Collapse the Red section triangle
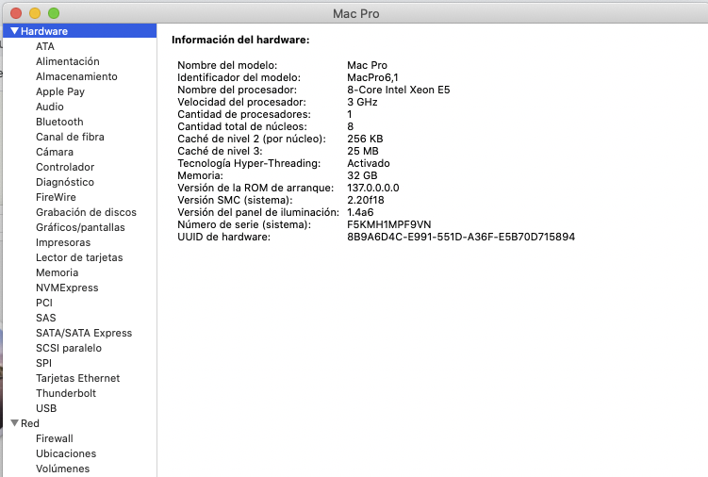Image resolution: width=708 pixels, height=477 pixels. click(x=15, y=423)
